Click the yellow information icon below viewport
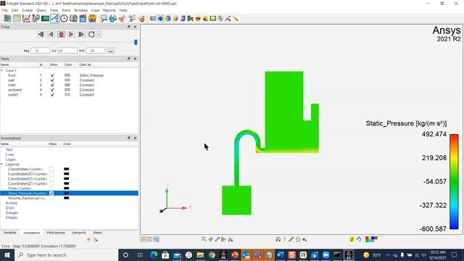This screenshot has width=464, height=261. pos(352,239)
